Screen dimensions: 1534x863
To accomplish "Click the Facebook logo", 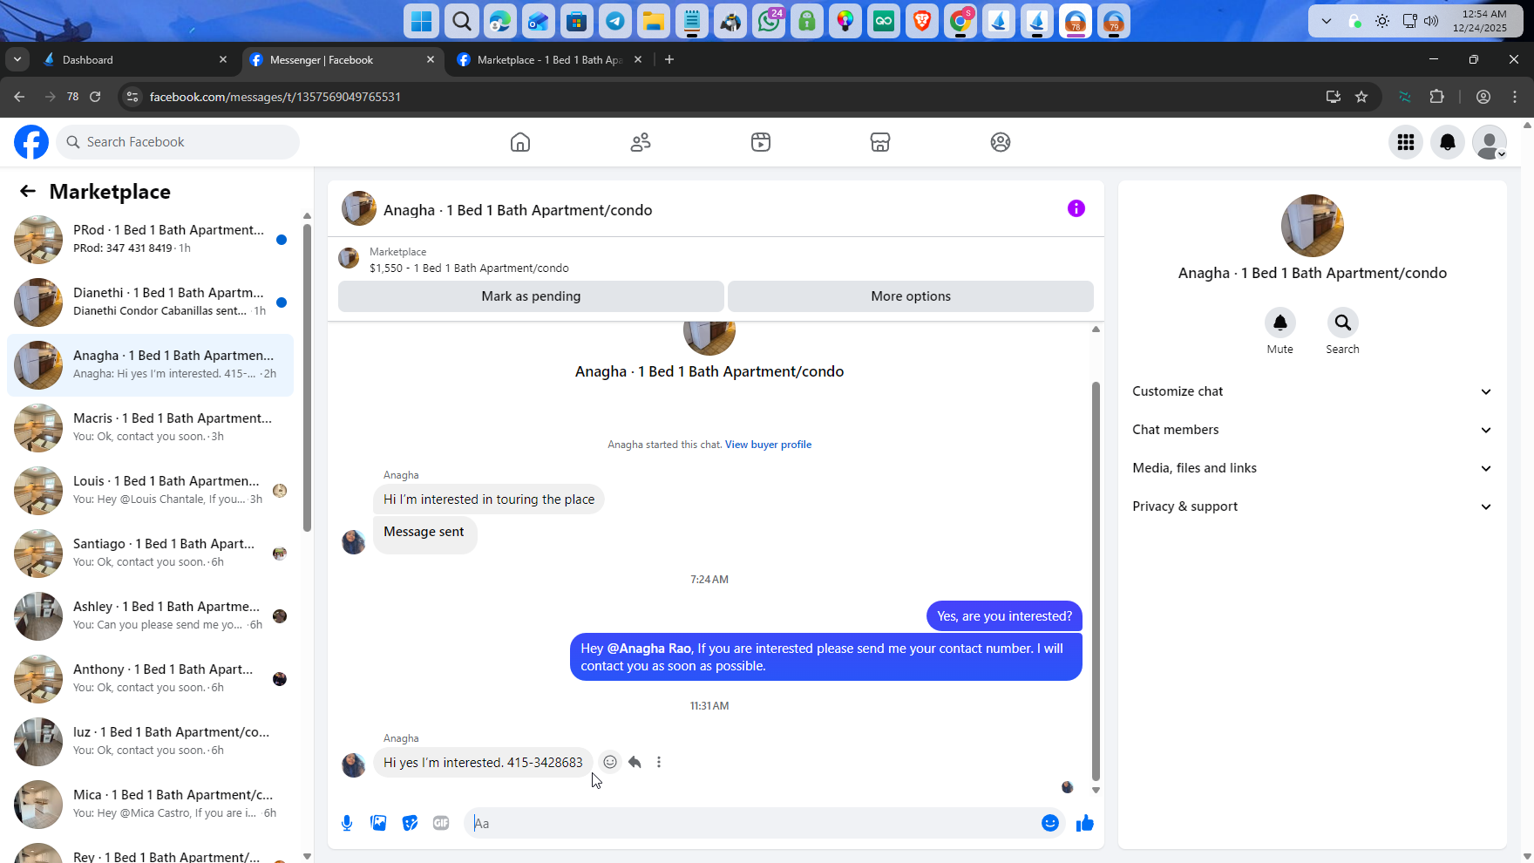I will [31, 142].
